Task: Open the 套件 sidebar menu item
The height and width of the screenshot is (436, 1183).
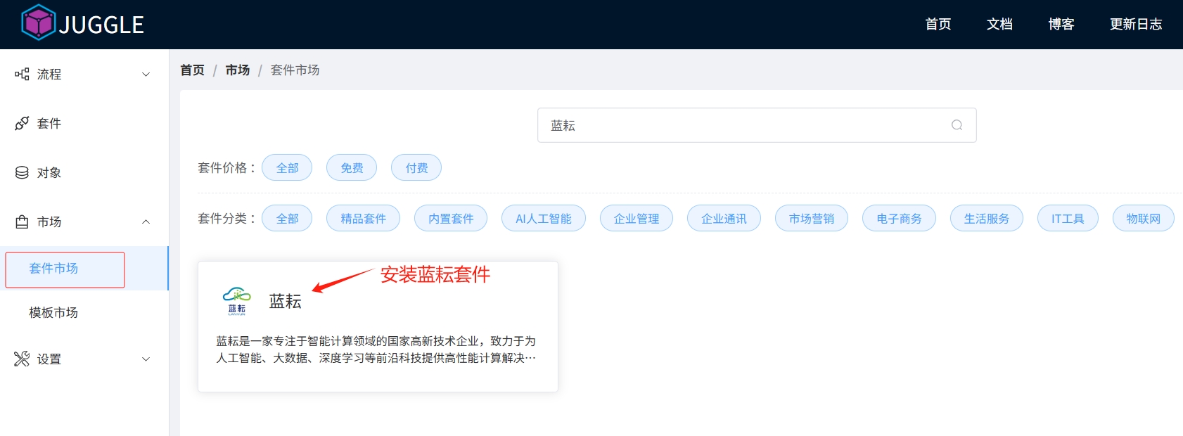Action: point(84,123)
